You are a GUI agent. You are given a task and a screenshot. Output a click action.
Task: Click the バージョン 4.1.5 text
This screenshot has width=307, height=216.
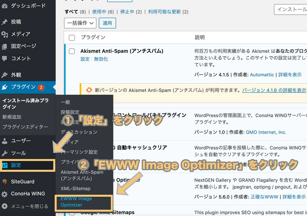[211, 75]
